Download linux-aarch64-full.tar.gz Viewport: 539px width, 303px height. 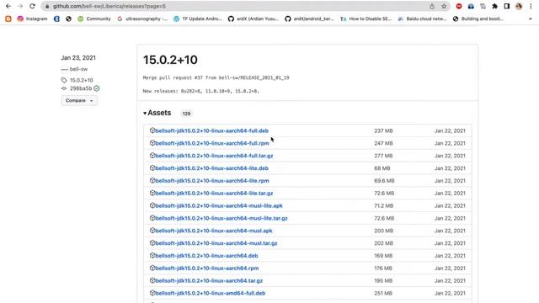point(214,156)
